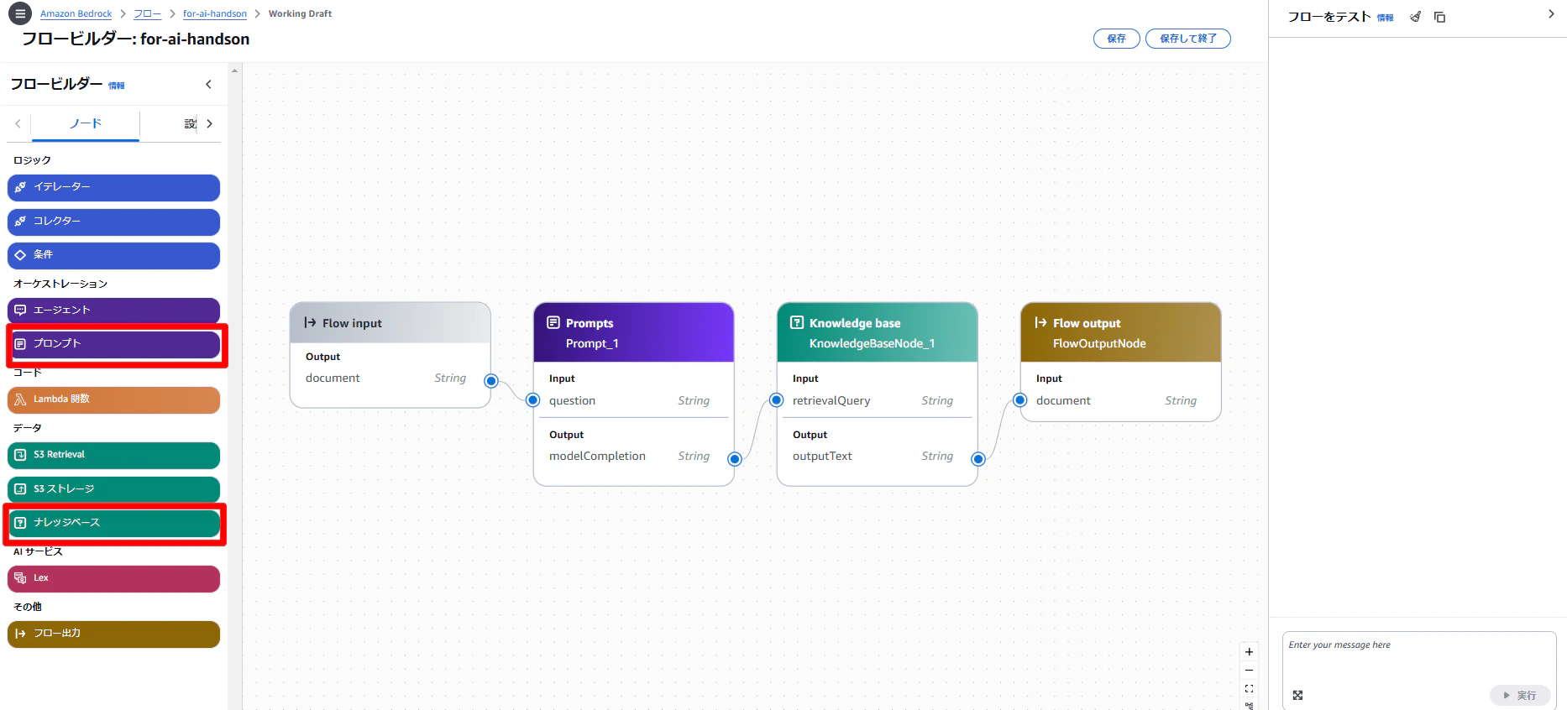Click the node panel scrollbar up arrow
1567x710 pixels.
pos(235,70)
